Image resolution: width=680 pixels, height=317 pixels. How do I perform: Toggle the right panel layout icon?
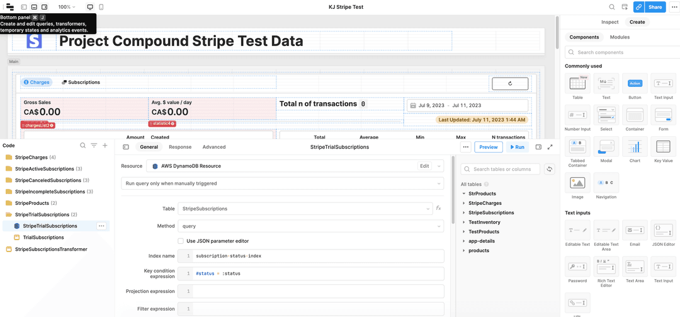click(x=44, y=7)
